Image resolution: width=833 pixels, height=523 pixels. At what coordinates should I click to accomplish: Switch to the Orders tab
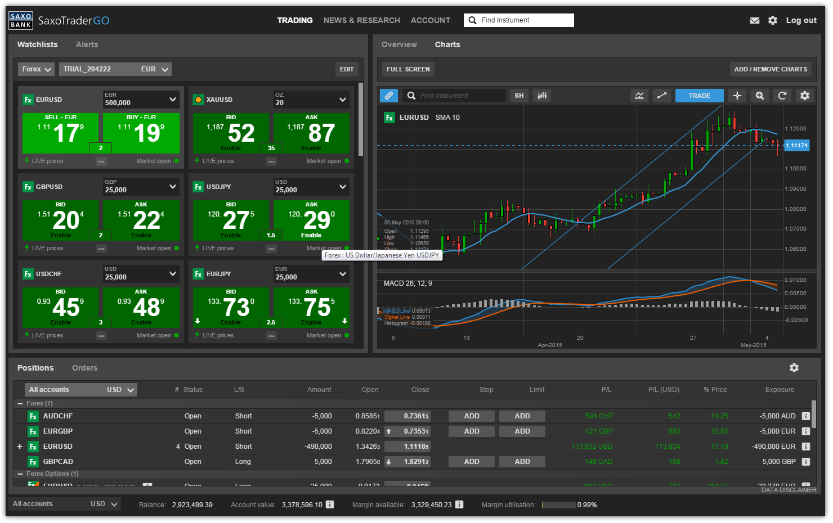point(84,368)
